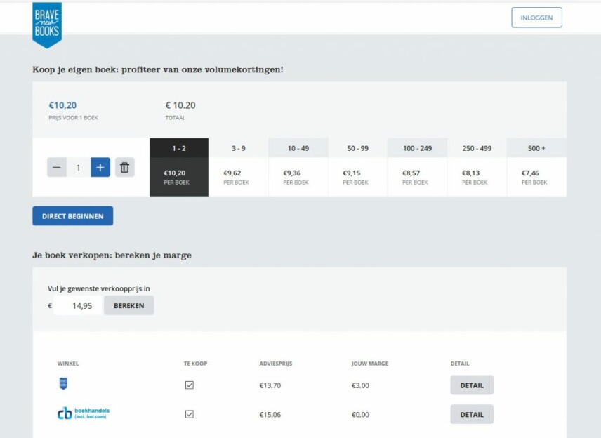Click the minus quantity button

(x=57, y=168)
